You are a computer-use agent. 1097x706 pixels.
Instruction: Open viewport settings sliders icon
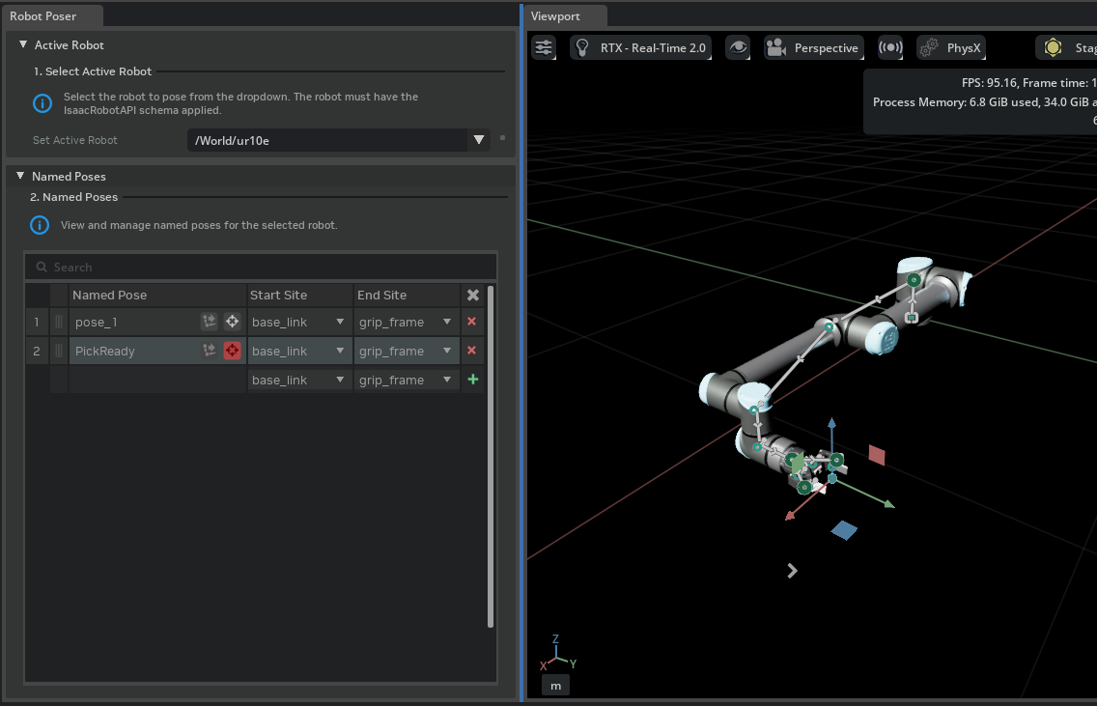545,47
